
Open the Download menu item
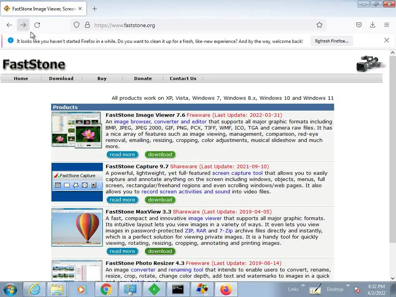61,79
